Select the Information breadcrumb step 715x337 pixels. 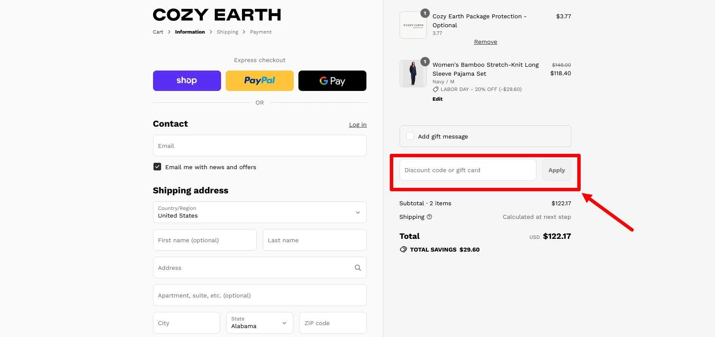click(190, 32)
